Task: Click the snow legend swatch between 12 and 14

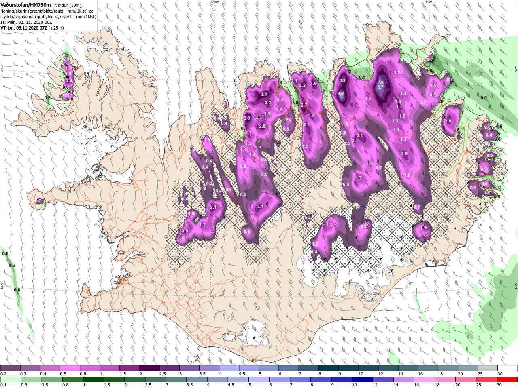Action: 388,368
